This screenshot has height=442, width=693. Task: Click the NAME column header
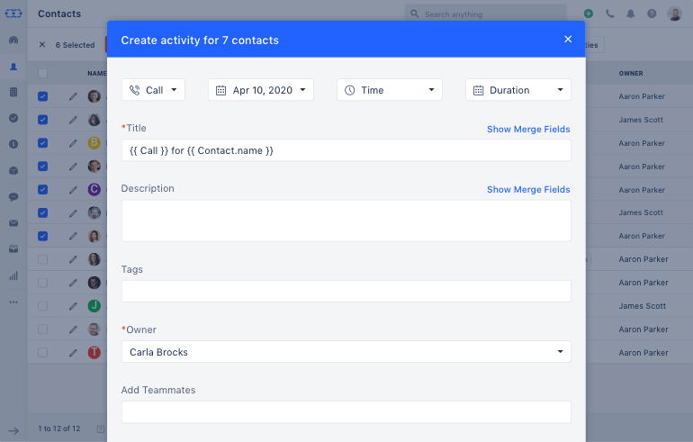97,74
